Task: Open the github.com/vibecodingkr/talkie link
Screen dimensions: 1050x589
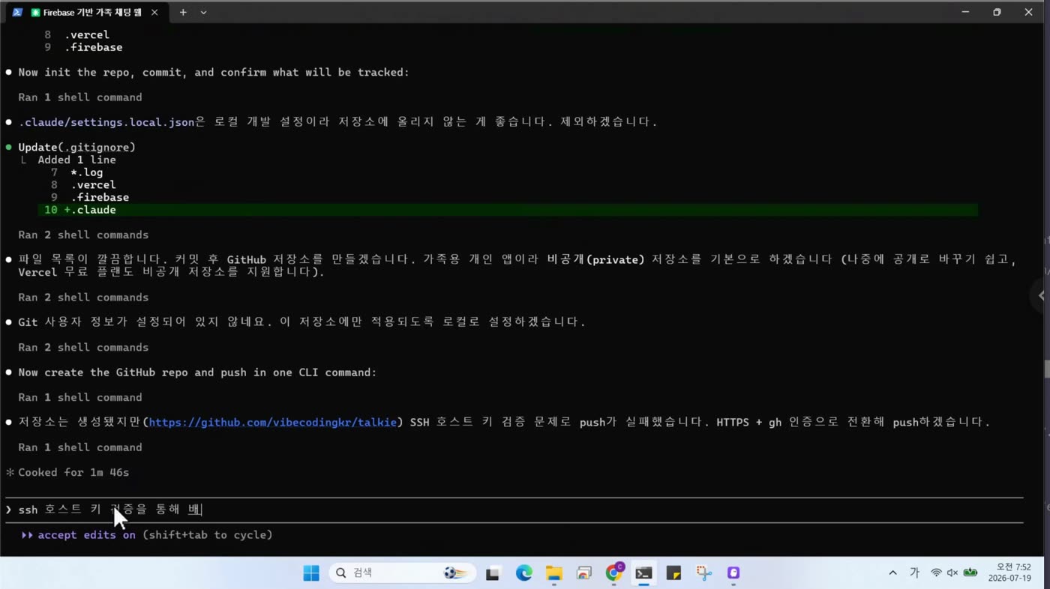Action: click(273, 423)
